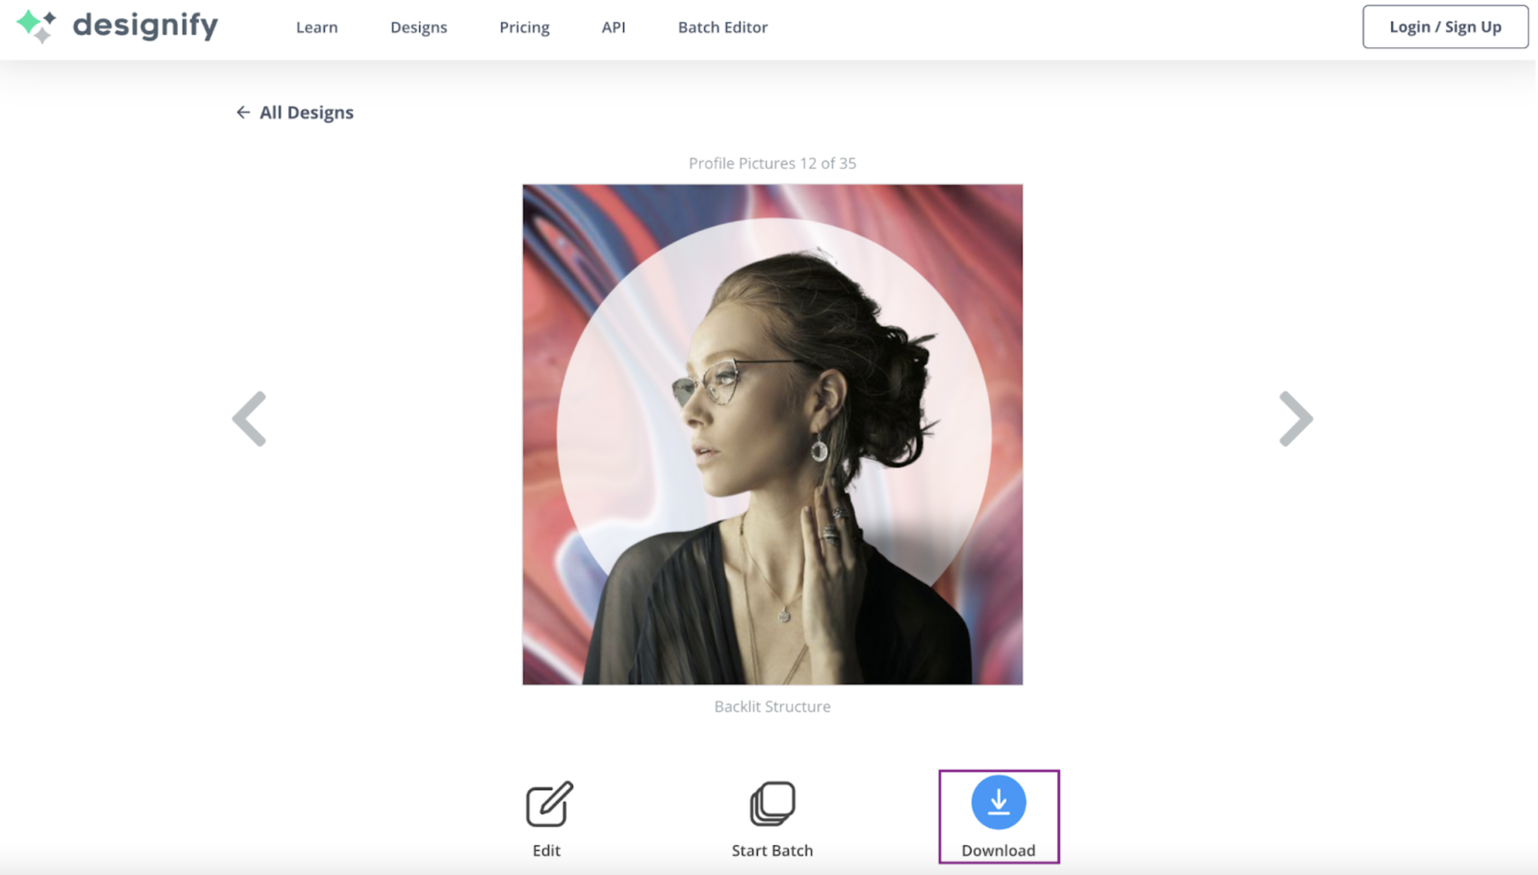1538x875 pixels.
Task: Open the API page
Action: click(613, 27)
